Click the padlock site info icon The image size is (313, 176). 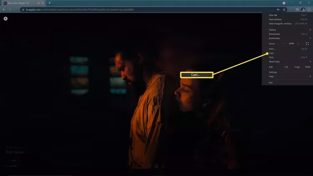23,10
